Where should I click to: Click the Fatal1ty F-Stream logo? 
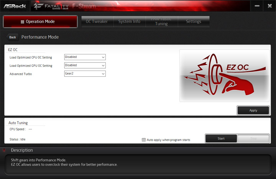click(x=65, y=6)
